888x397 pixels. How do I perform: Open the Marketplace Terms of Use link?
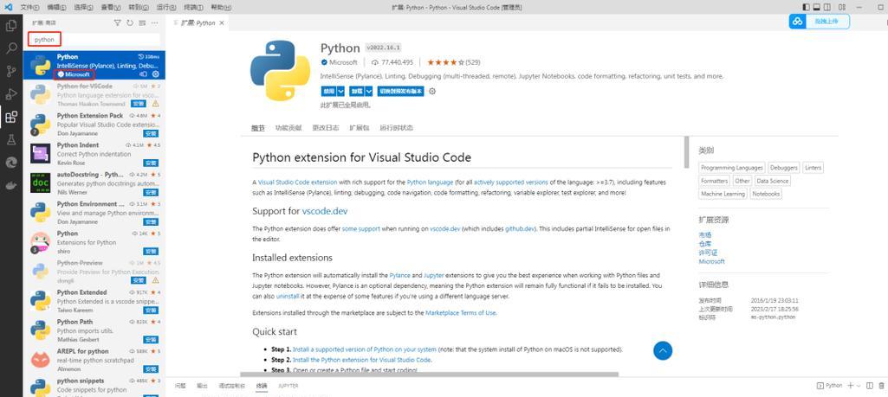tap(460, 313)
